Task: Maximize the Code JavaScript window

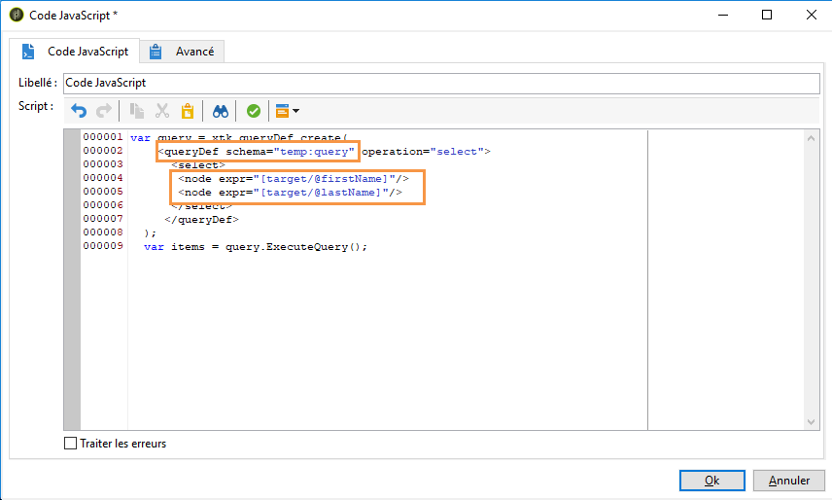Action: (767, 15)
